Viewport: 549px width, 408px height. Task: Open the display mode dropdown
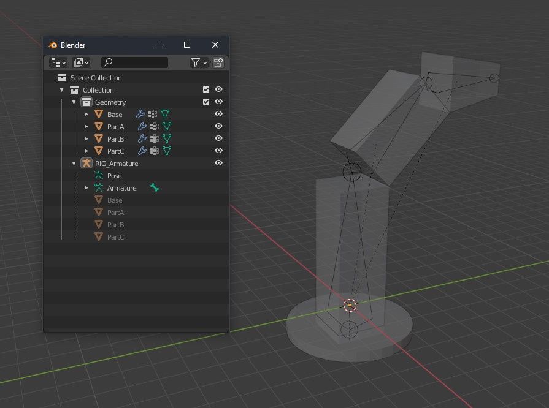click(81, 62)
